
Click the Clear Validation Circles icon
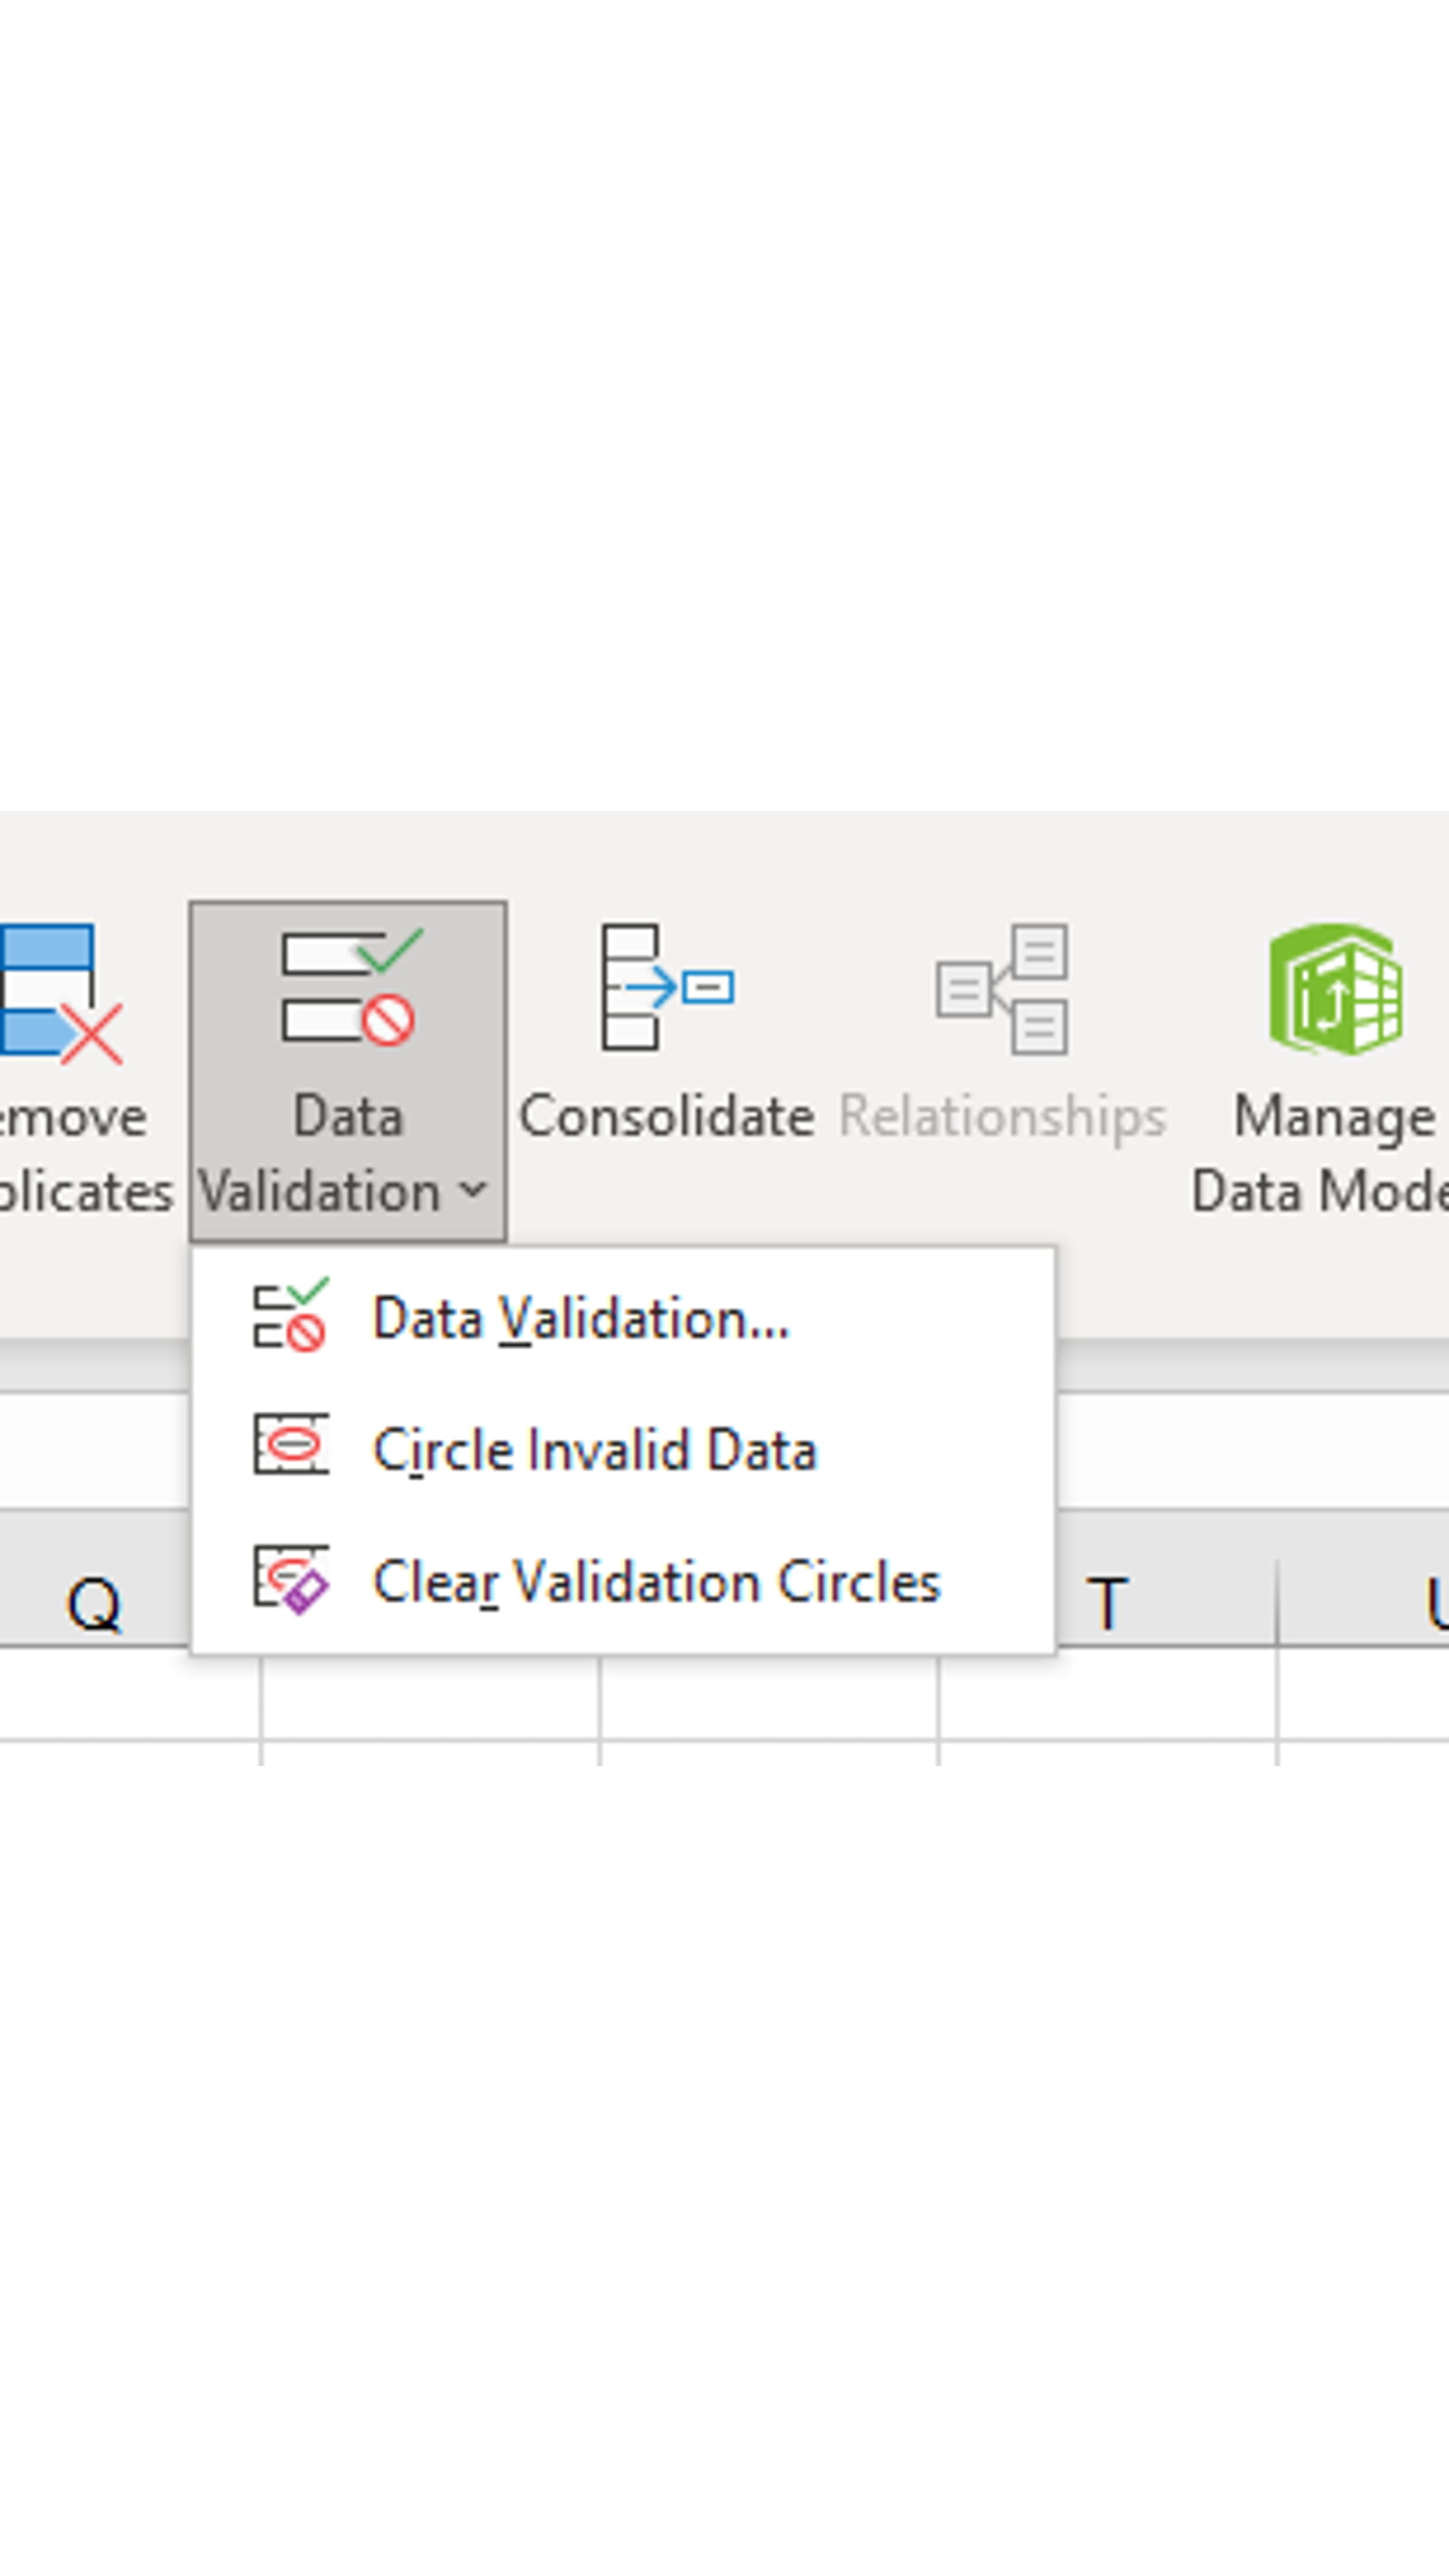pyautogui.click(x=291, y=1583)
